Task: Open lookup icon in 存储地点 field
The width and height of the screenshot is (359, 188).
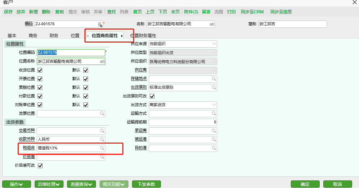Action: point(214,79)
